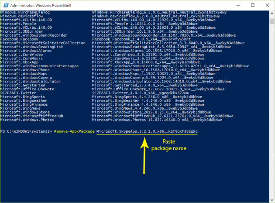Click Microsoft.BingWeather in the name column
The height and width of the screenshot is (203, 275).
tap(24, 100)
